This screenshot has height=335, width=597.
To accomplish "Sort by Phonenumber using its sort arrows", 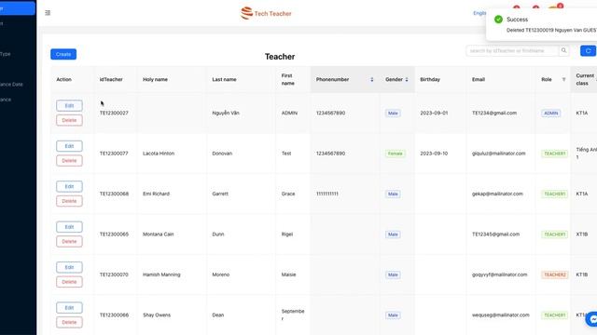I will click(x=372, y=79).
